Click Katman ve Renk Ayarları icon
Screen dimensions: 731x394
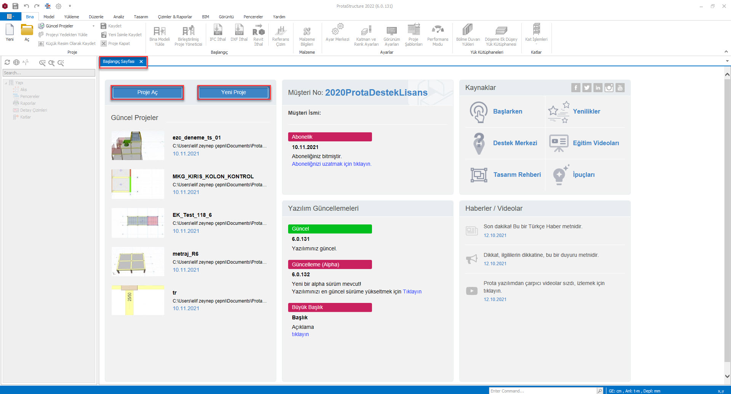pyautogui.click(x=366, y=30)
